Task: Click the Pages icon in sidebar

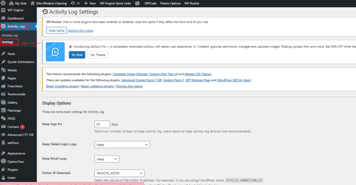Action: [x=3, y=78]
